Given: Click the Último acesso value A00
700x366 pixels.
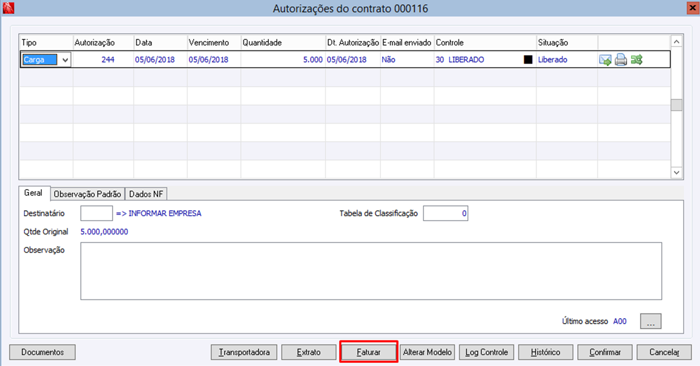Looking at the screenshot, I should 619,321.
